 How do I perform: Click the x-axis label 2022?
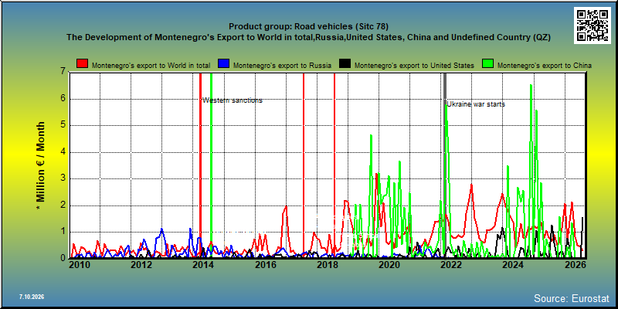click(451, 265)
